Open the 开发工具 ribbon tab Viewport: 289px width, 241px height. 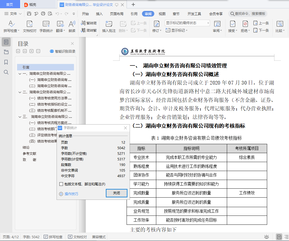194,14
